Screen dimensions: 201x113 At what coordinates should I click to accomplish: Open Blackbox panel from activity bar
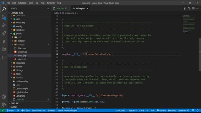[4, 41]
